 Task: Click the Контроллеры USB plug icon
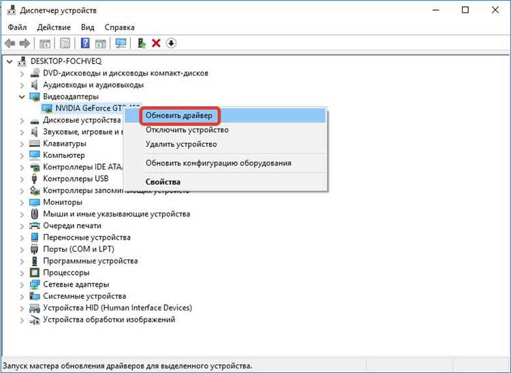click(x=35, y=178)
